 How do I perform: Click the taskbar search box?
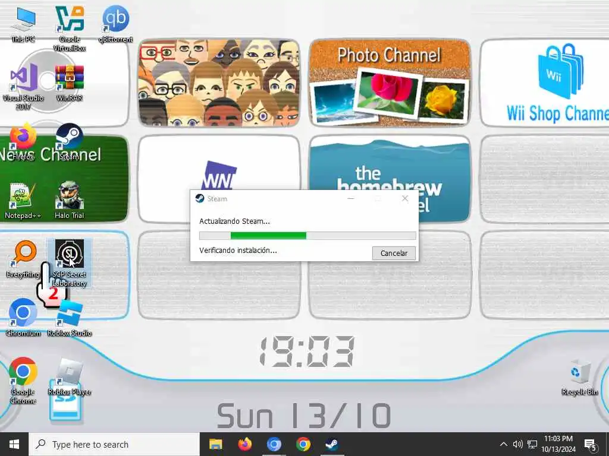115,444
